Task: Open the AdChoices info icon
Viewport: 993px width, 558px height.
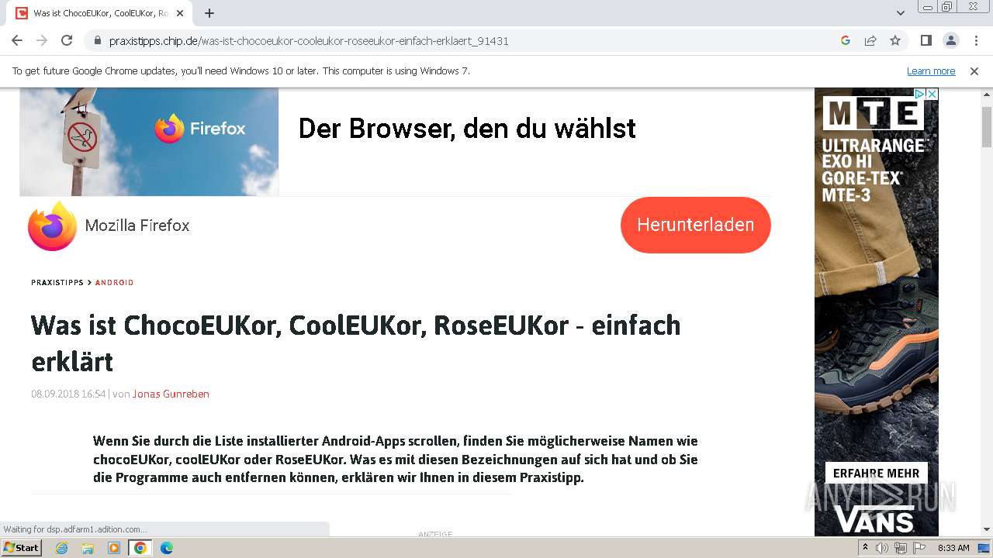Action: [920, 94]
